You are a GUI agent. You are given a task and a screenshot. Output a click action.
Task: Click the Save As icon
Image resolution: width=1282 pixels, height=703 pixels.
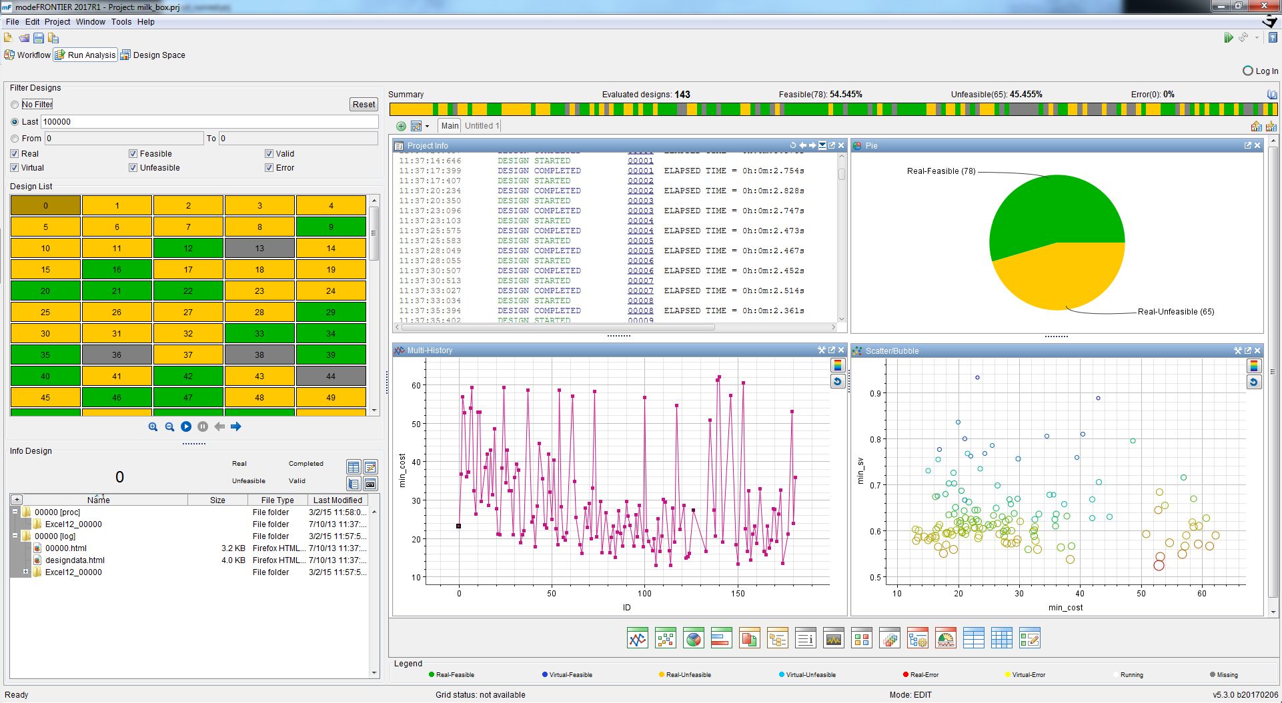[53, 38]
